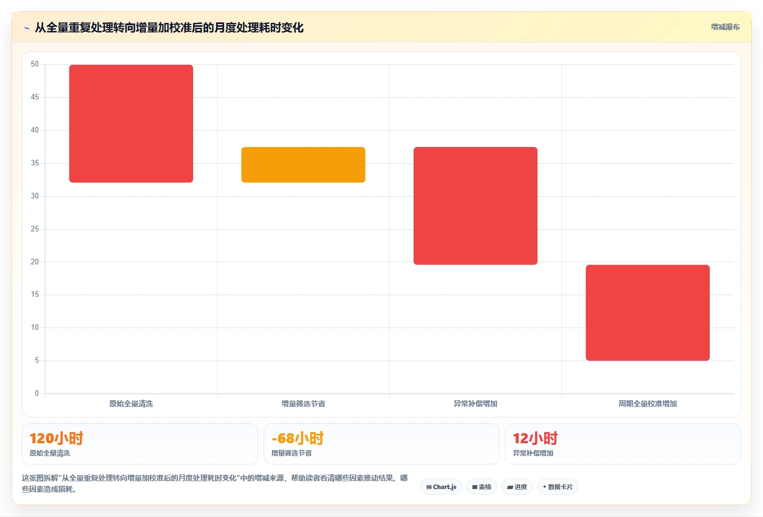Screen dimensions: 763x517
Task: Click the y-axis value 30
Action: pos(35,196)
